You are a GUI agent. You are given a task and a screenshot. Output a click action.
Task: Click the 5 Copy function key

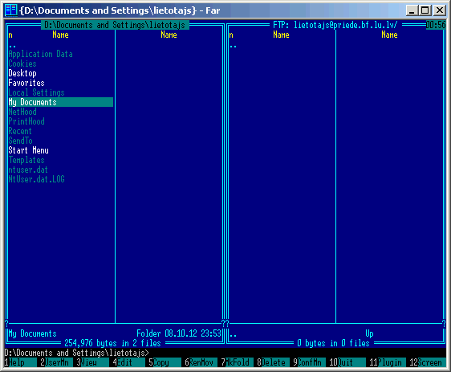(165, 362)
